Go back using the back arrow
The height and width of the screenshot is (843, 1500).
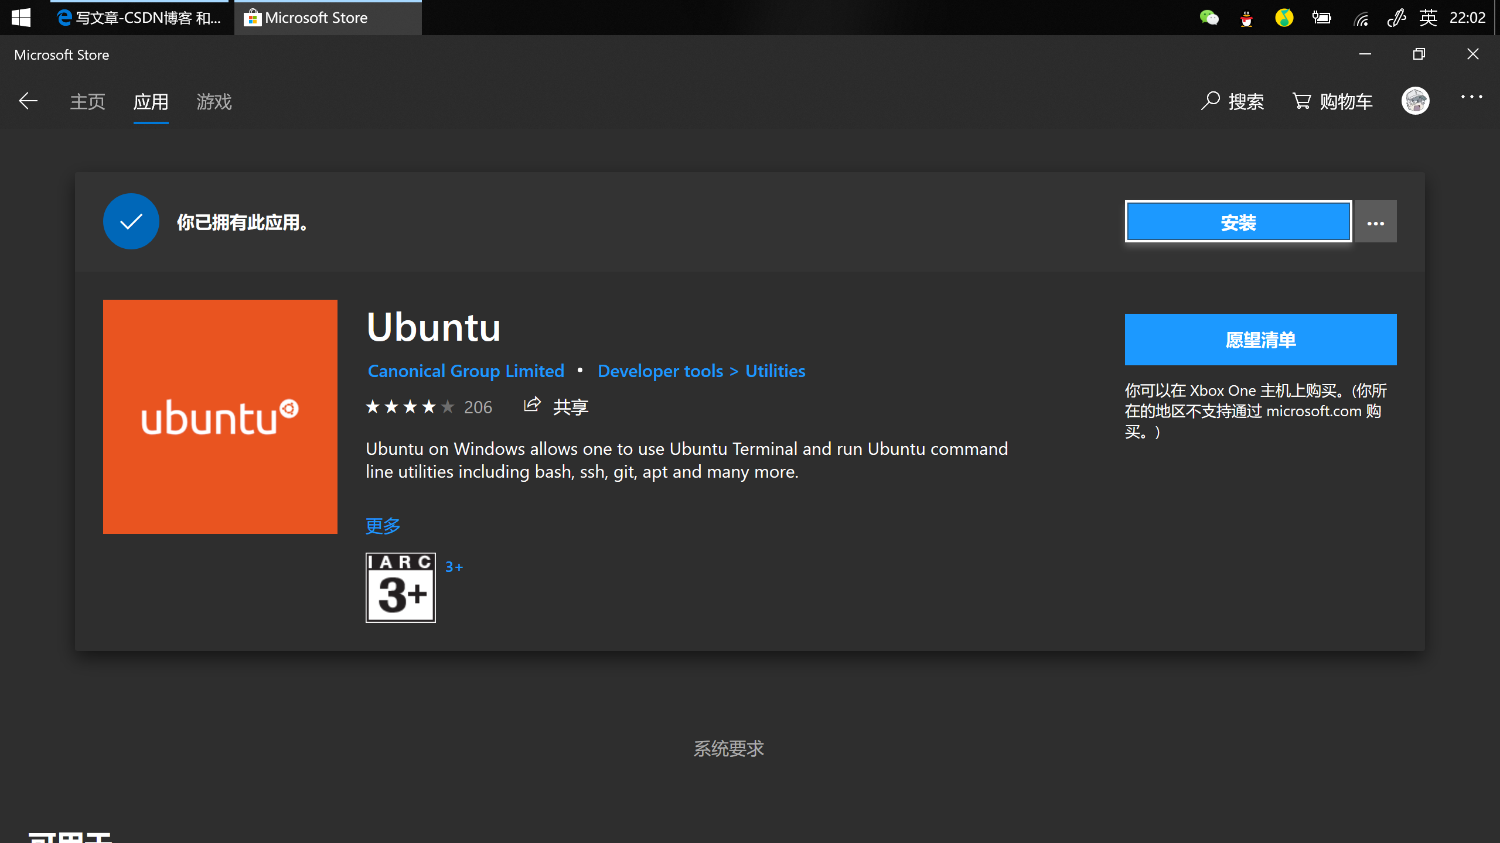tap(28, 101)
